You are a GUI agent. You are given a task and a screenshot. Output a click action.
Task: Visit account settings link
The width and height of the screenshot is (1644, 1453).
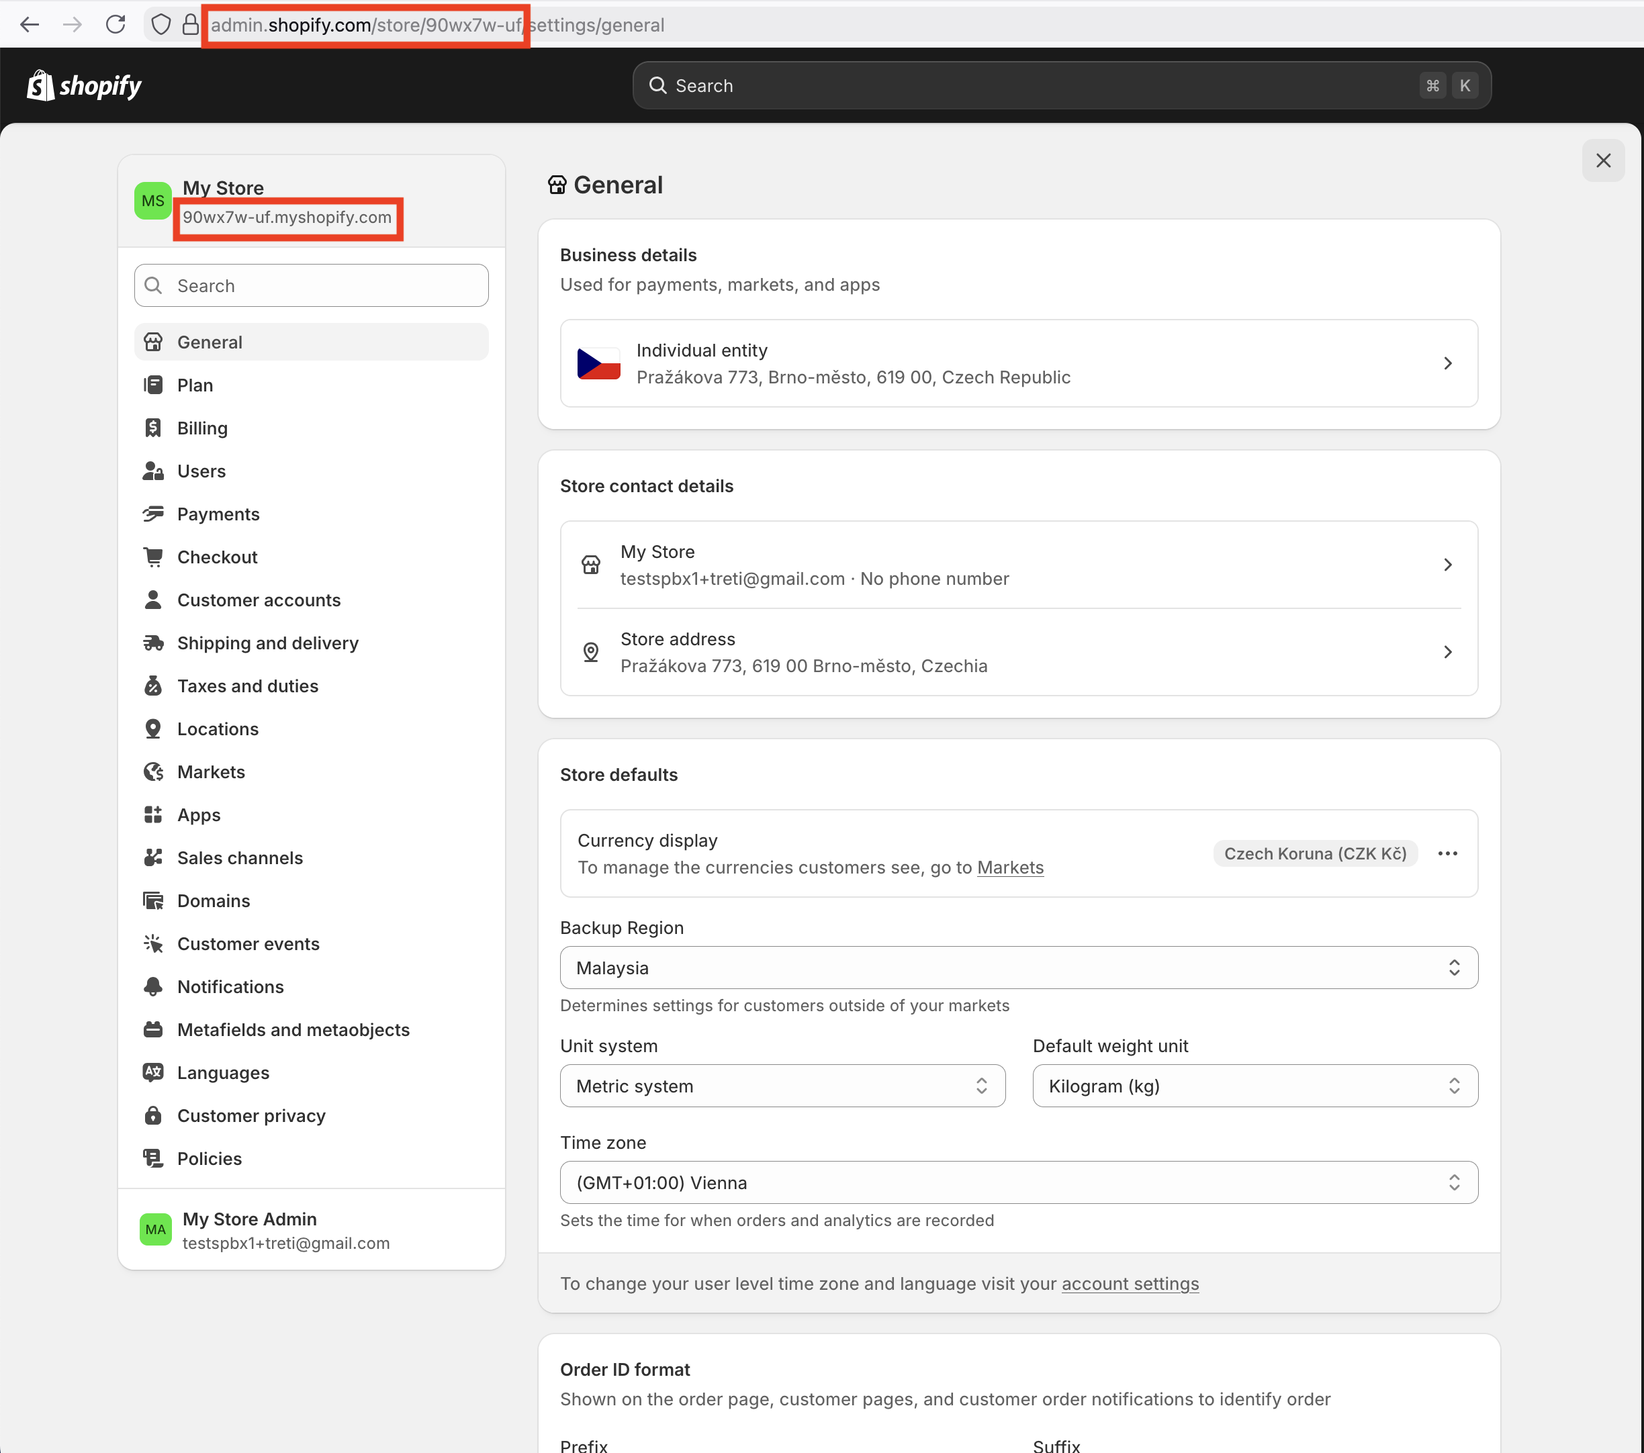coord(1130,1283)
